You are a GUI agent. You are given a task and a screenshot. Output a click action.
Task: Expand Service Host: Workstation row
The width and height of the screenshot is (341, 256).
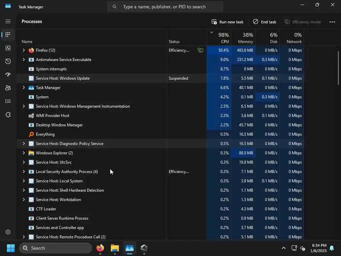coord(24,200)
